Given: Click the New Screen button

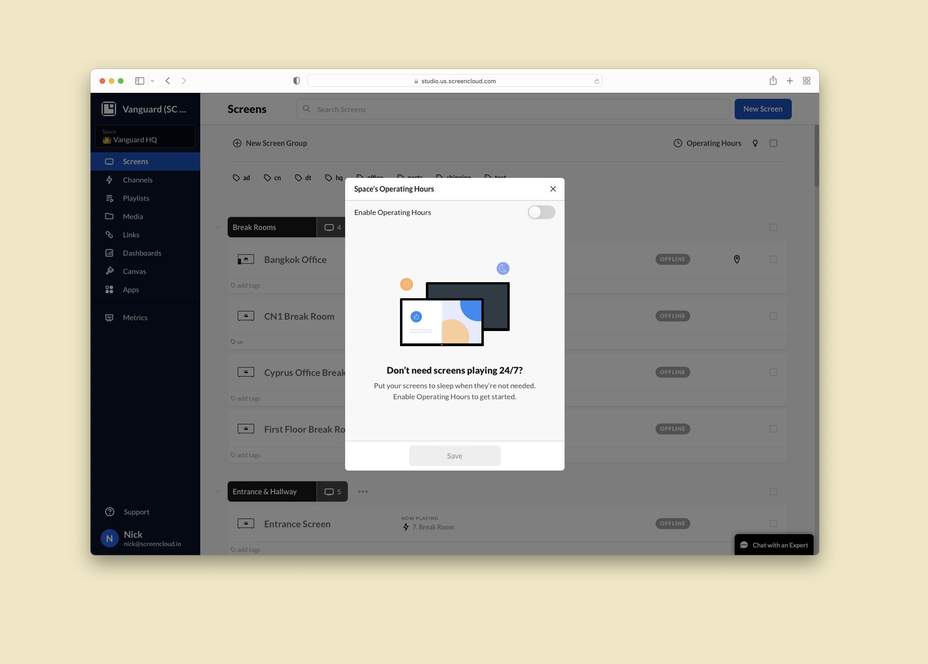Looking at the screenshot, I should (x=763, y=109).
